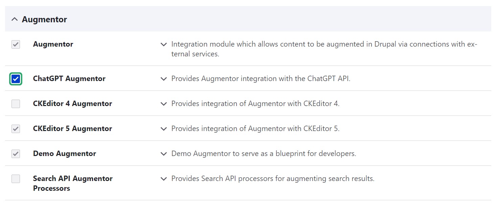This screenshot has width=497, height=206.
Task: Click the ChatGPT API integration description
Action: coord(261,79)
